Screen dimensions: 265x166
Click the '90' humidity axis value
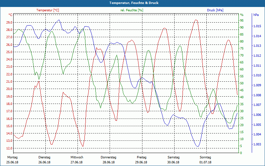tap(242, 28)
